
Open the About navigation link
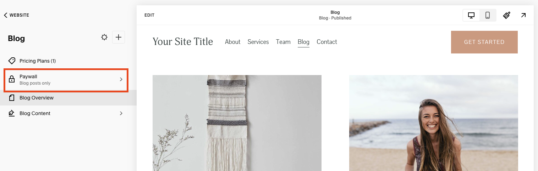[233, 42]
